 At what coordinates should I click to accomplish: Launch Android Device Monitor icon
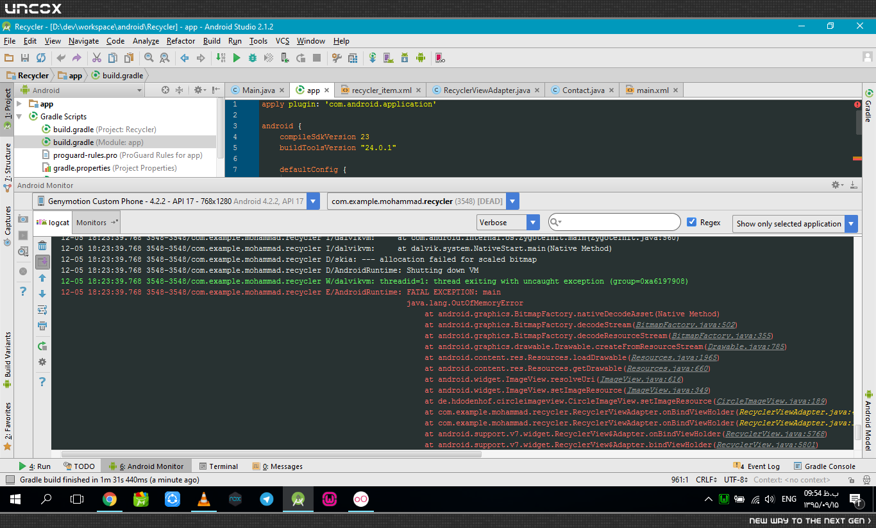pos(421,58)
